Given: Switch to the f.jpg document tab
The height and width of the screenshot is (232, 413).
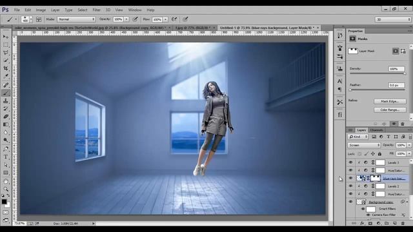Looking at the screenshot, I should coord(193,28).
